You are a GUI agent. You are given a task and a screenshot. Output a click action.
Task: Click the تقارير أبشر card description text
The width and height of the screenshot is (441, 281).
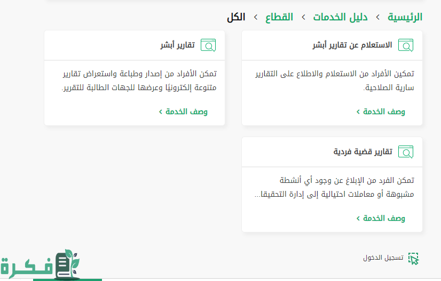(139, 81)
